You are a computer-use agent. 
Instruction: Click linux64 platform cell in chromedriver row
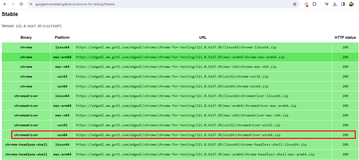[x=62, y=96]
